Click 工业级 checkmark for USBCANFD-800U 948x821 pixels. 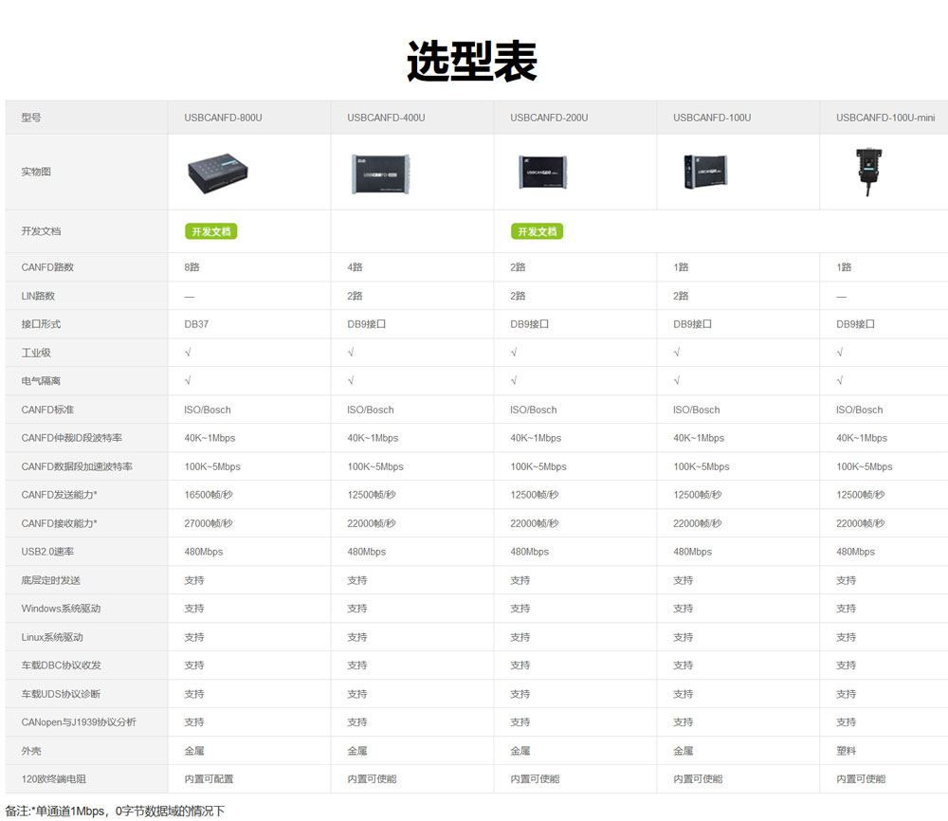coord(188,353)
